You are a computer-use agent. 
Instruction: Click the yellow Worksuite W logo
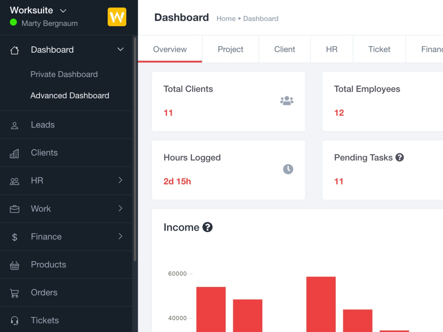[117, 17]
